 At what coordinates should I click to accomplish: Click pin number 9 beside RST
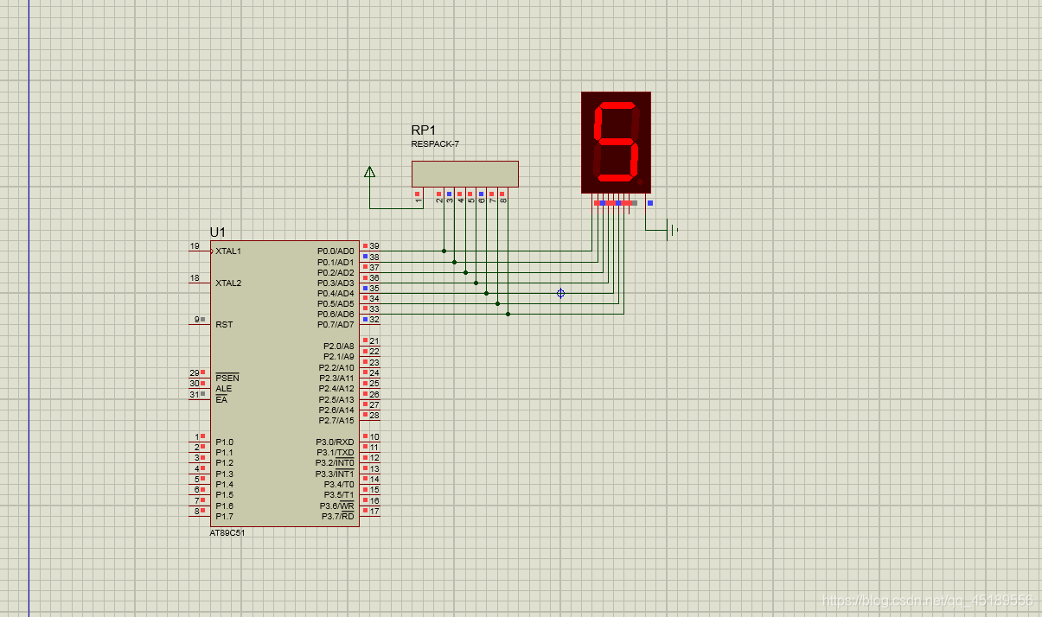pyautogui.click(x=197, y=320)
